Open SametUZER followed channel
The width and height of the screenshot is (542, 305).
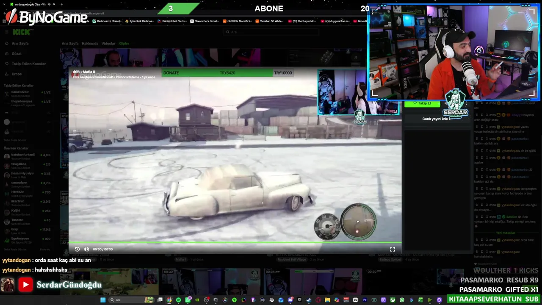click(27, 93)
